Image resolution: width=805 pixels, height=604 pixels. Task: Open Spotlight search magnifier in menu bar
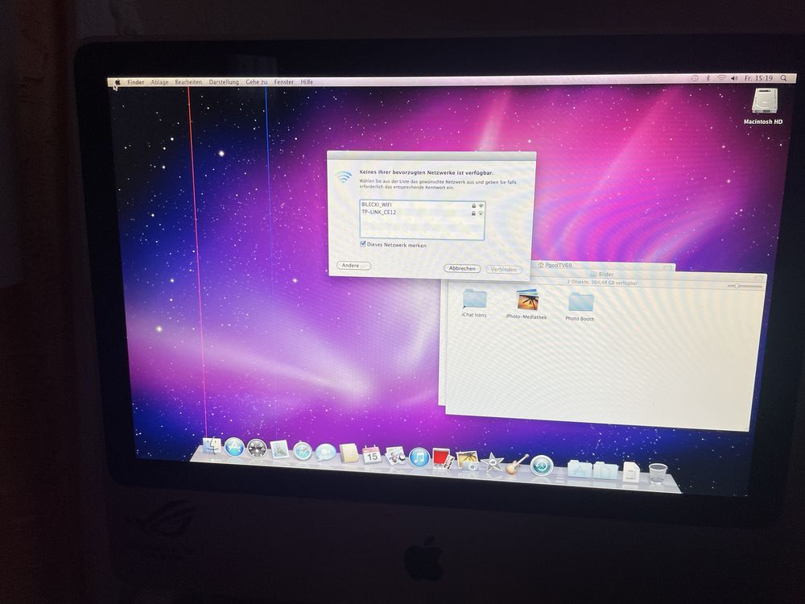point(783,78)
